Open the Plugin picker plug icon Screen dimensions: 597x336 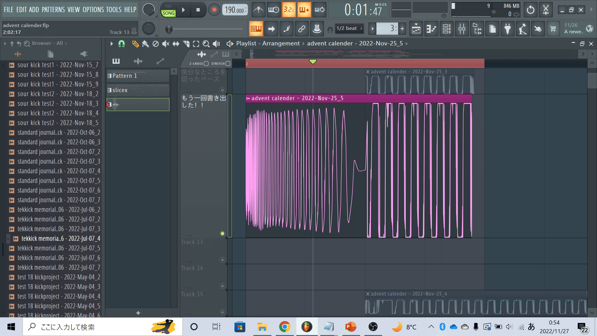(507, 29)
